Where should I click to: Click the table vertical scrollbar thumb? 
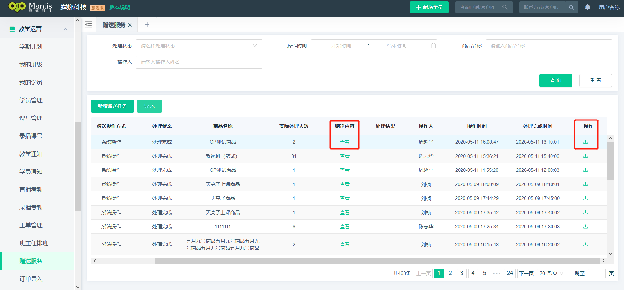coord(610,161)
